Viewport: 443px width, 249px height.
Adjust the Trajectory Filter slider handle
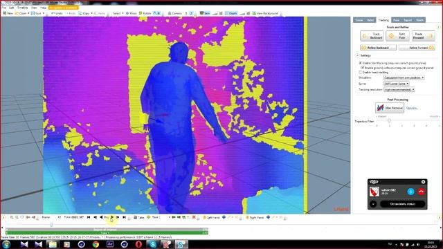pyautogui.click(x=389, y=120)
